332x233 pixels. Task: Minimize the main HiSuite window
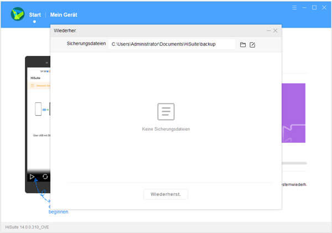click(304, 8)
